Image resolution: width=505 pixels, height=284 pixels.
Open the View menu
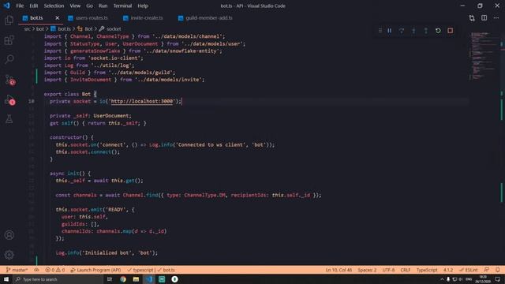(x=75, y=6)
